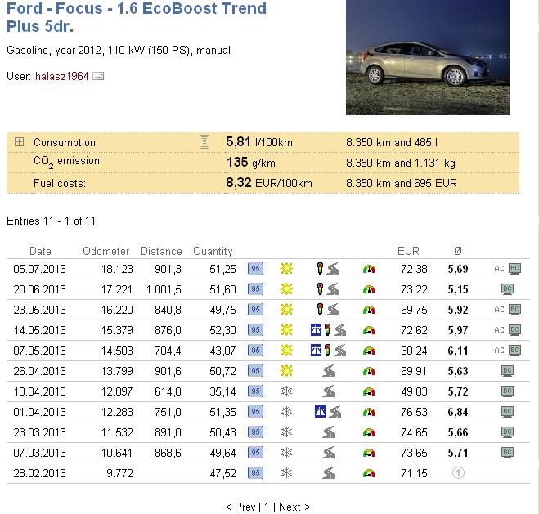Click the hourglass icon beside Consumption
The image size is (539, 514).
pyautogui.click(x=204, y=142)
